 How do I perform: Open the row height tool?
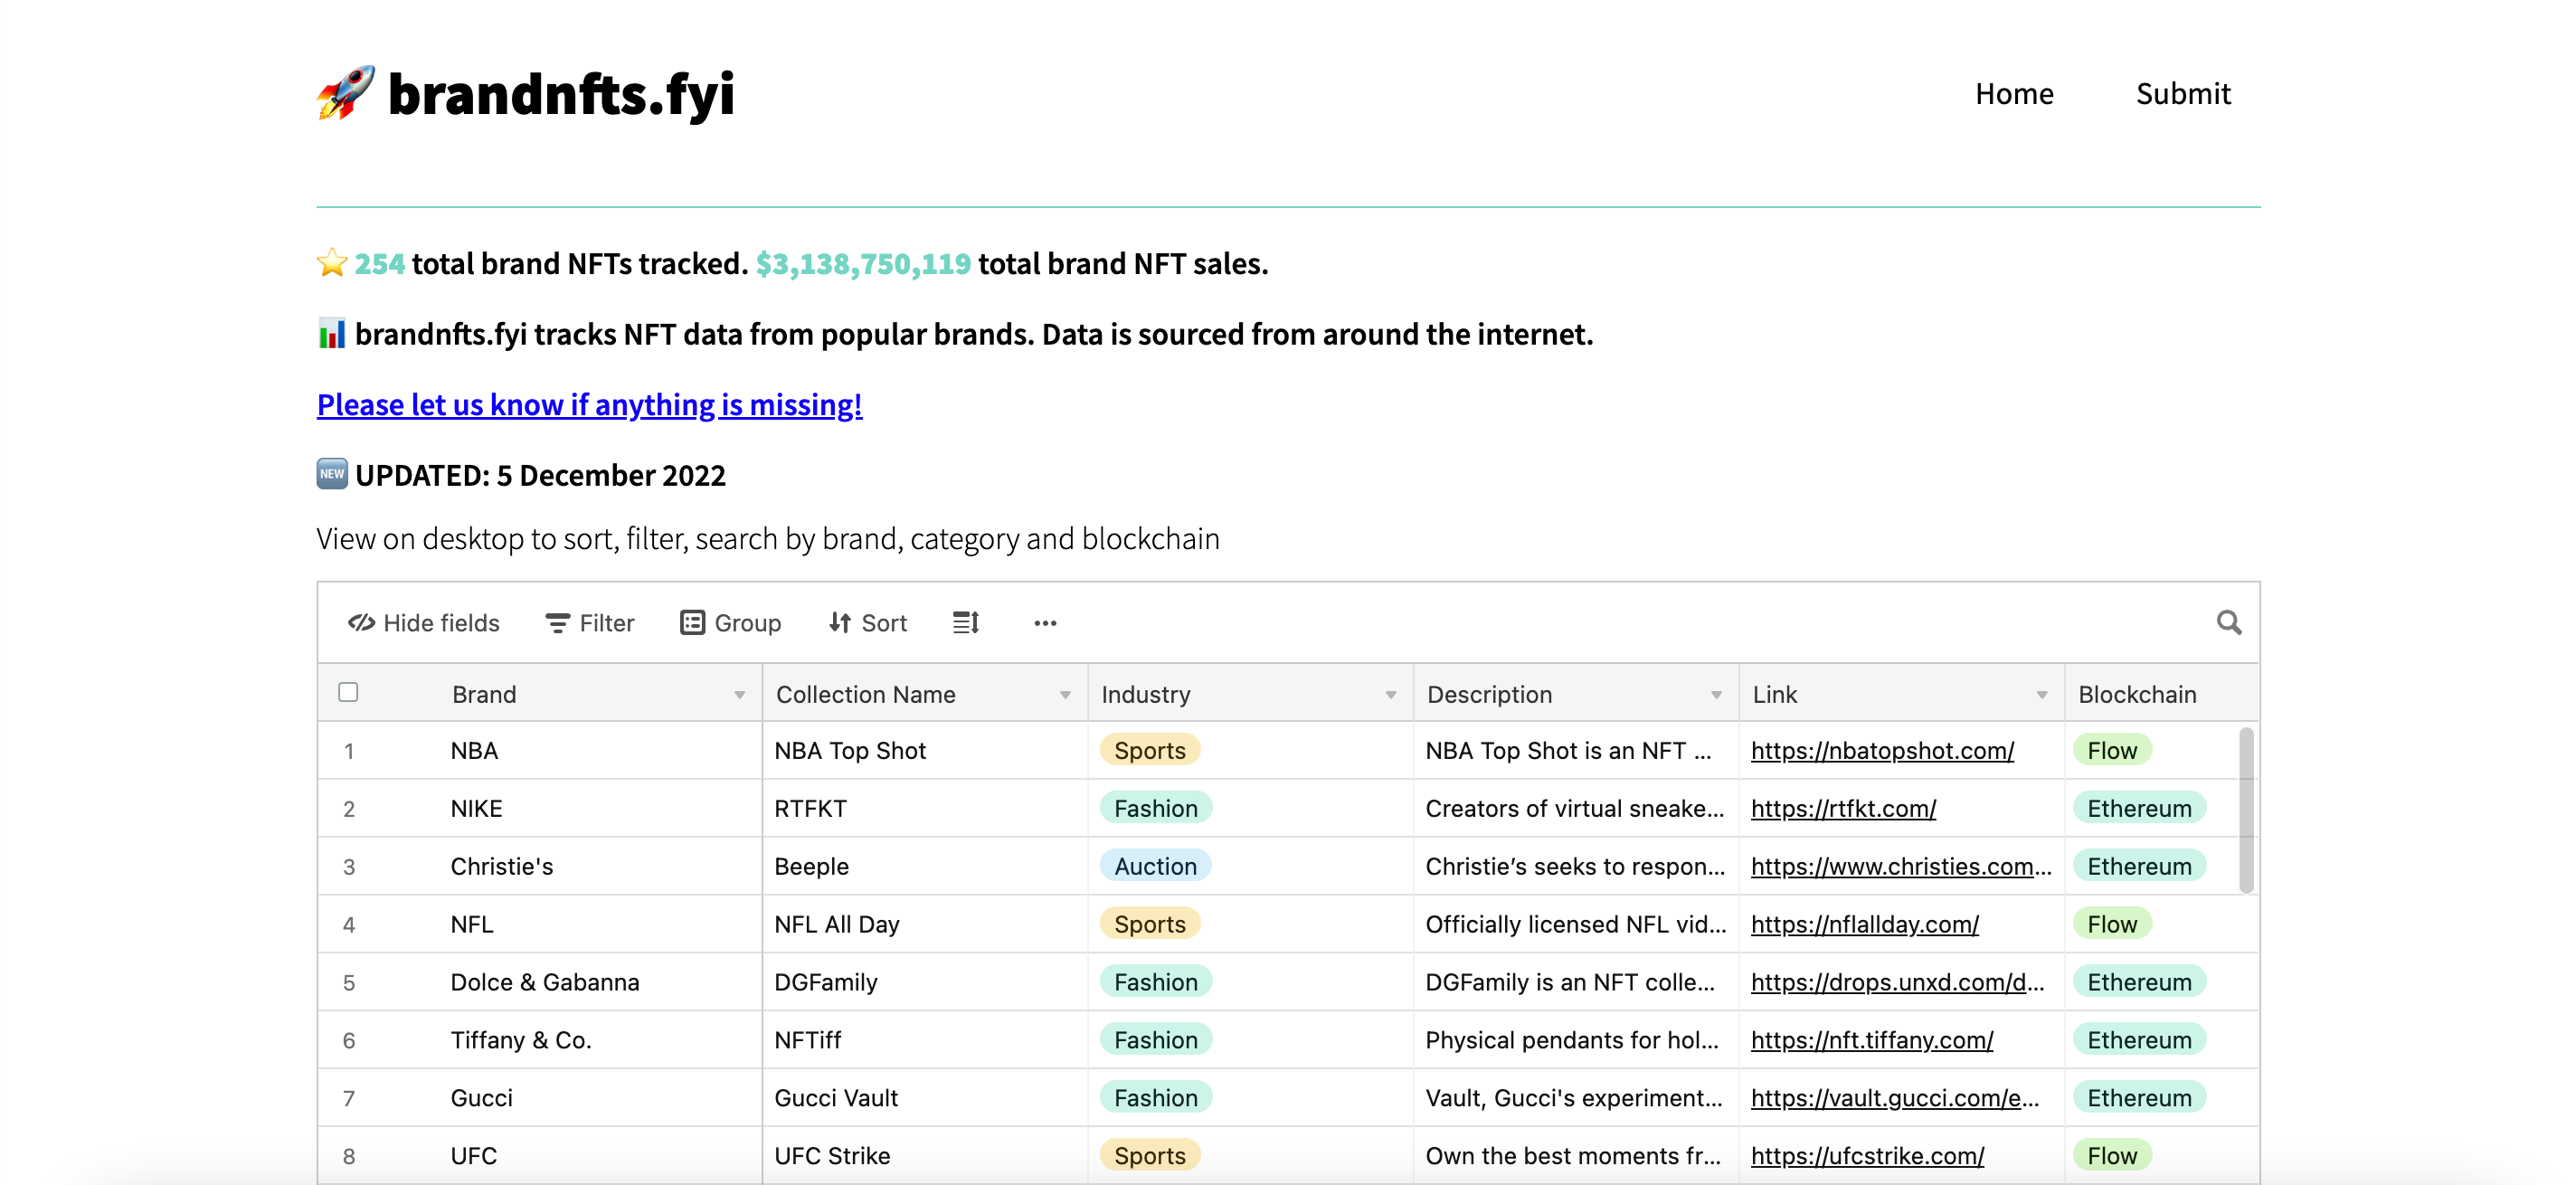click(965, 623)
